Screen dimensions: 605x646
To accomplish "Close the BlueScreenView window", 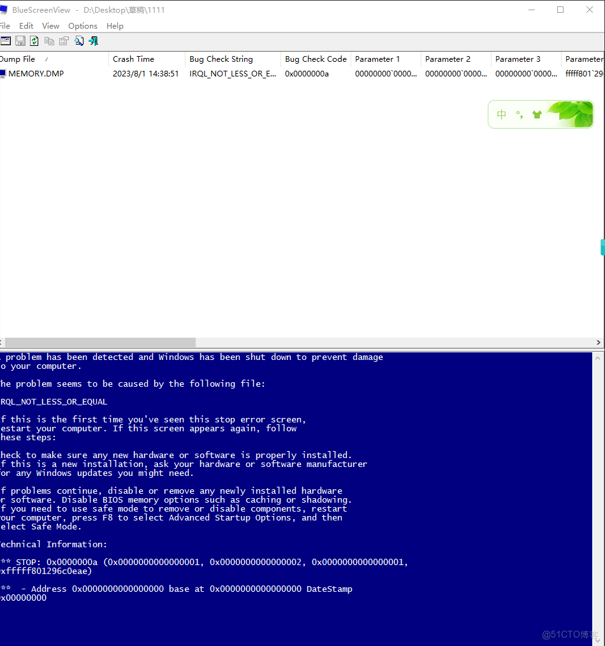I will point(589,10).
